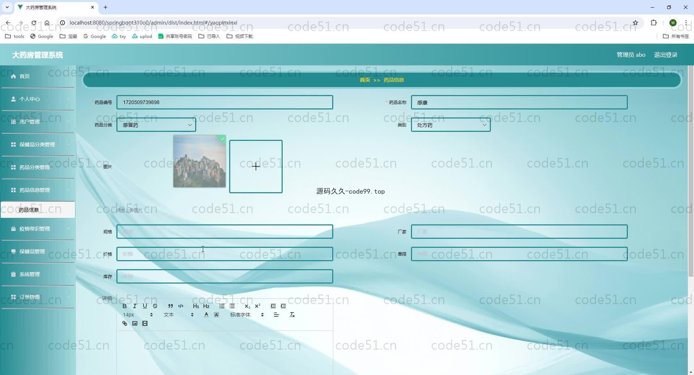694x375 pixels.
Task: Create a bulleted list
Action: [232, 306]
